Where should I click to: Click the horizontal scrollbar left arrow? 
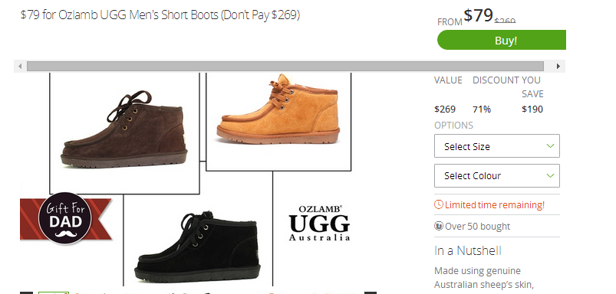20,67
